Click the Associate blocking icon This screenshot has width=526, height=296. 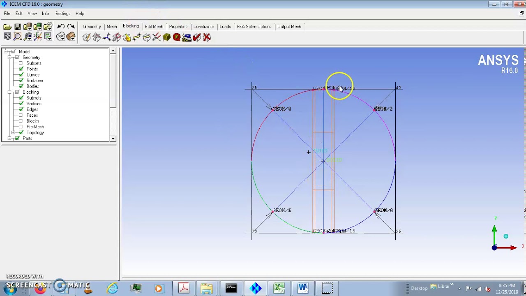(x=127, y=37)
